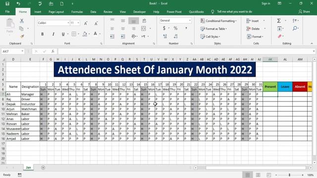Align text to the right

click(133, 29)
